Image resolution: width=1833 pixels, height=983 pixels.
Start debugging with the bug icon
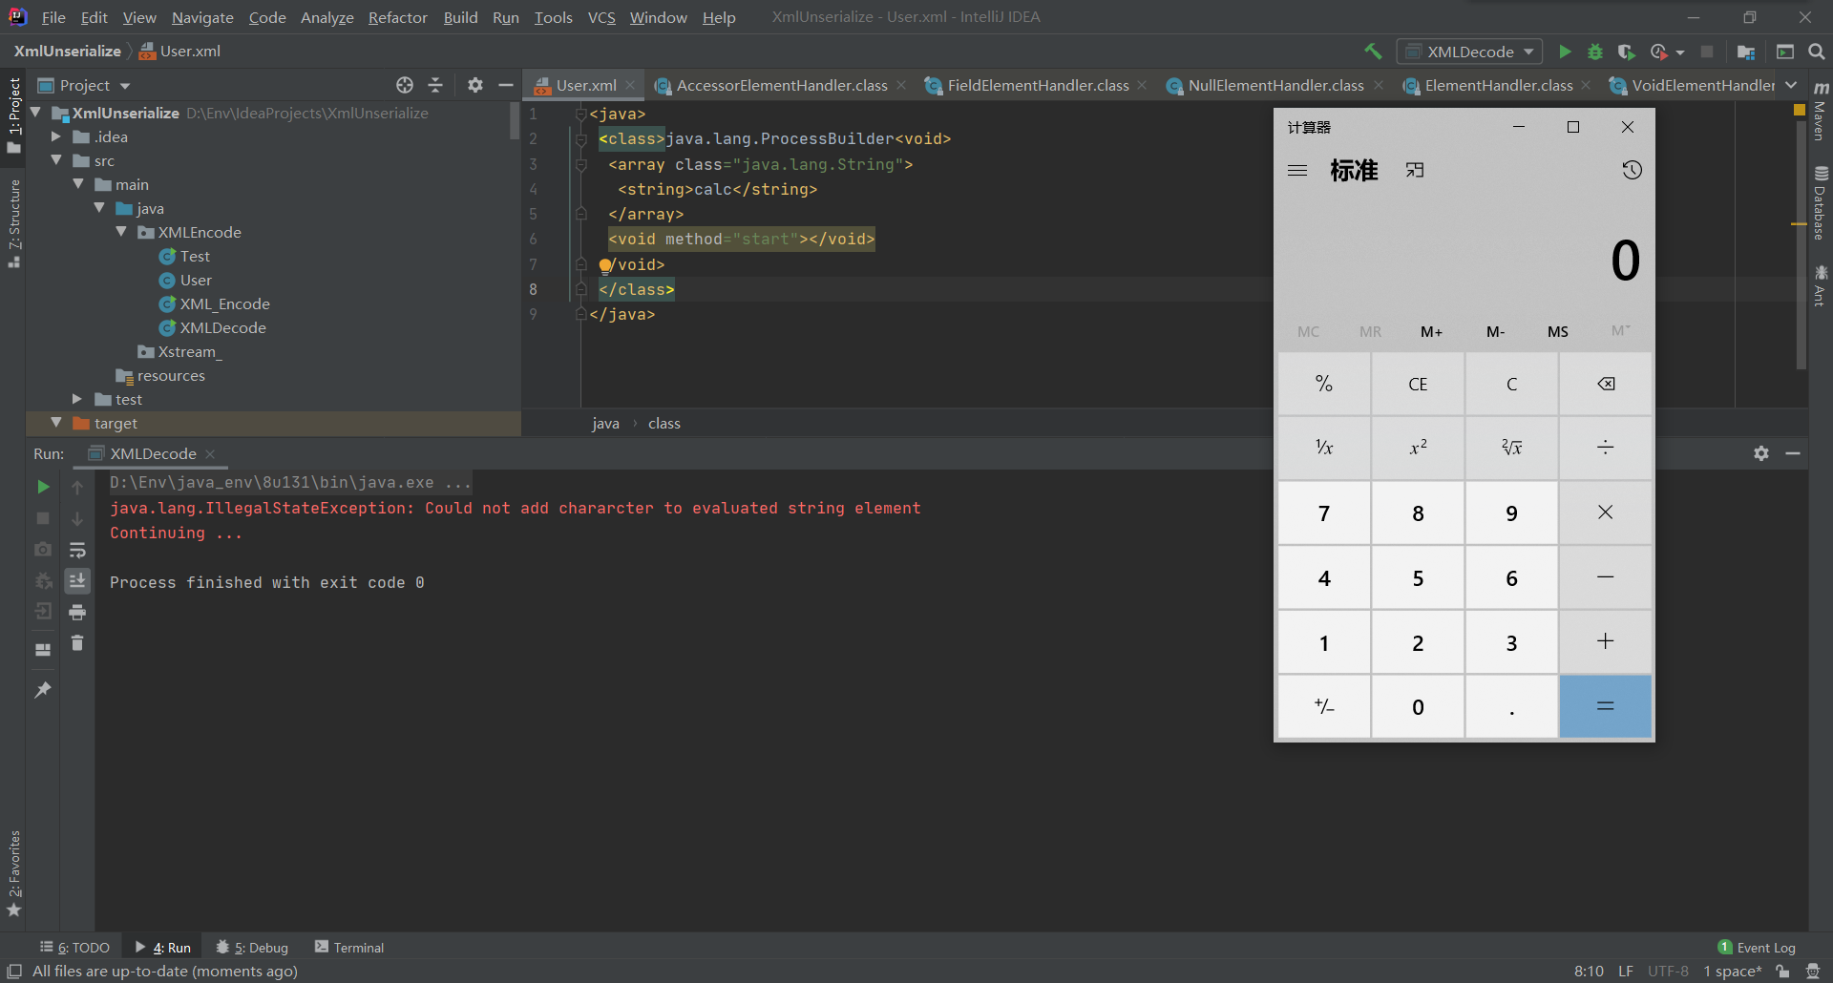1594,52
